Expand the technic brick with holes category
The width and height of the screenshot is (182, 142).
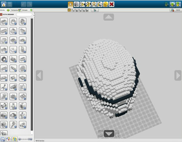4,31
